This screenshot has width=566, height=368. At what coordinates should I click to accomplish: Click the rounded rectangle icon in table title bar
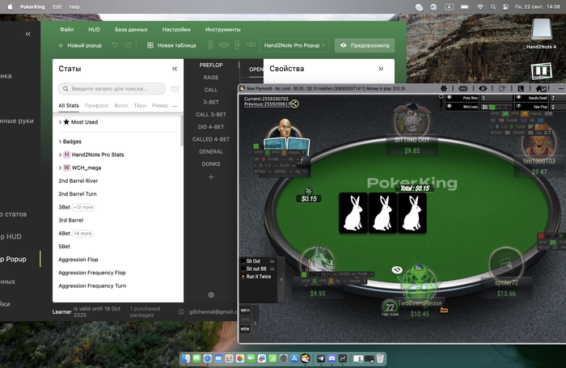(x=463, y=88)
